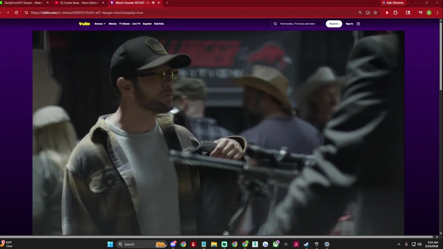This screenshot has height=249, width=443.
Task: Mute the Watch Shooter tab audio icon
Action: pyautogui.click(x=153, y=3)
